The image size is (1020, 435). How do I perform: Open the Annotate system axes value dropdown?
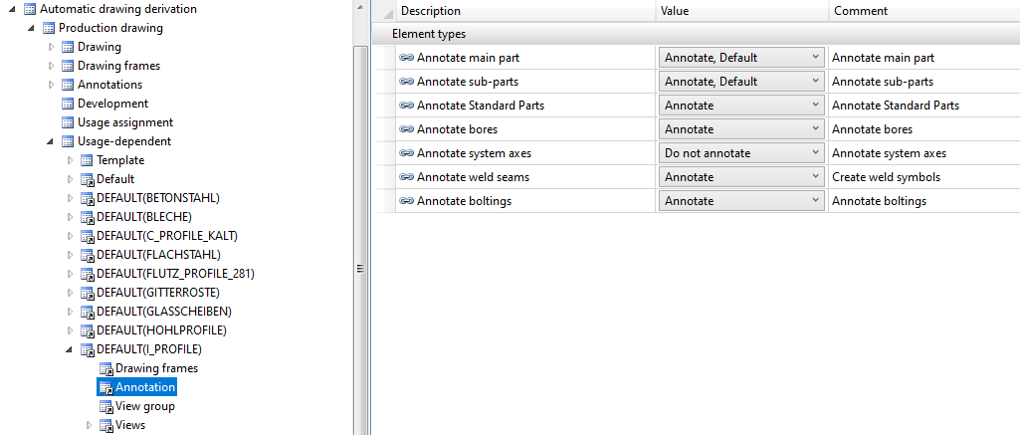click(x=741, y=153)
